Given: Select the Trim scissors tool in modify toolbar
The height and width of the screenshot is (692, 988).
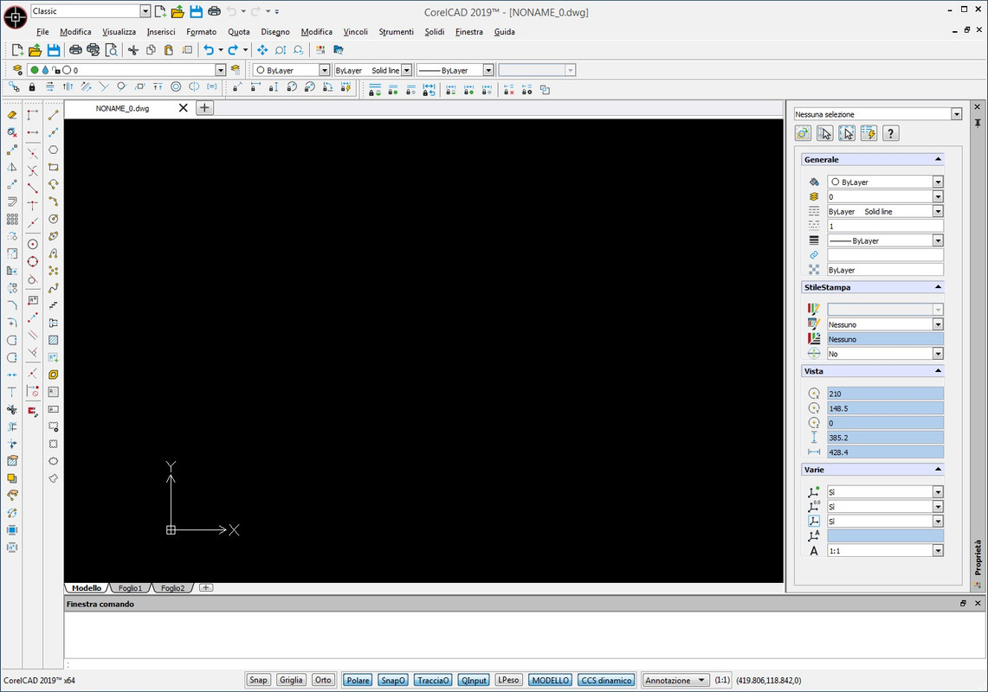Looking at the screenshot, I should coord(12,409).
